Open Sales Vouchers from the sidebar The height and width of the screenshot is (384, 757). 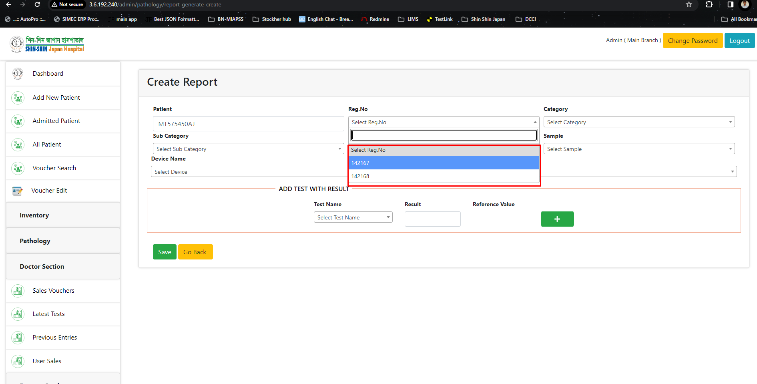tap(53, 291)
